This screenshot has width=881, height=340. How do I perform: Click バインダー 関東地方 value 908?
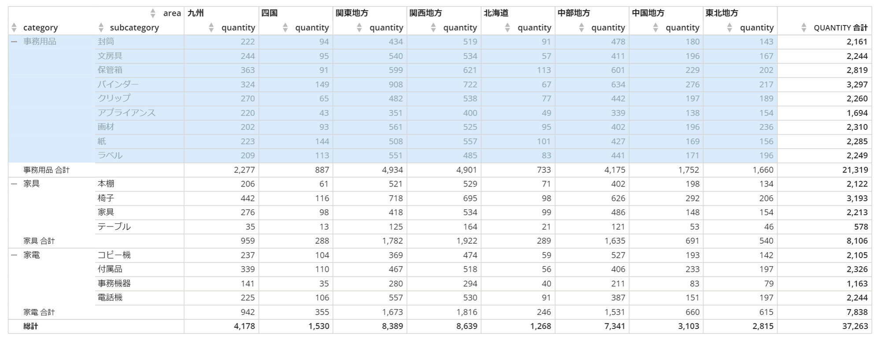(395, 84)
